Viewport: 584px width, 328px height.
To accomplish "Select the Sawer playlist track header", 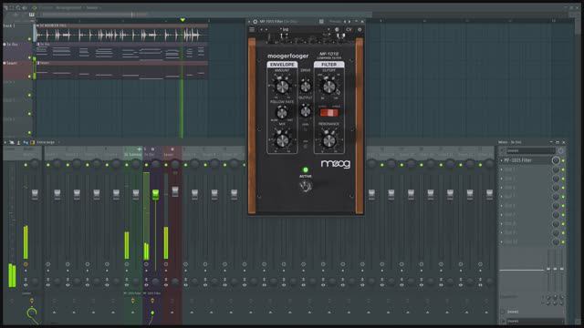I will [x=18, y=69].
